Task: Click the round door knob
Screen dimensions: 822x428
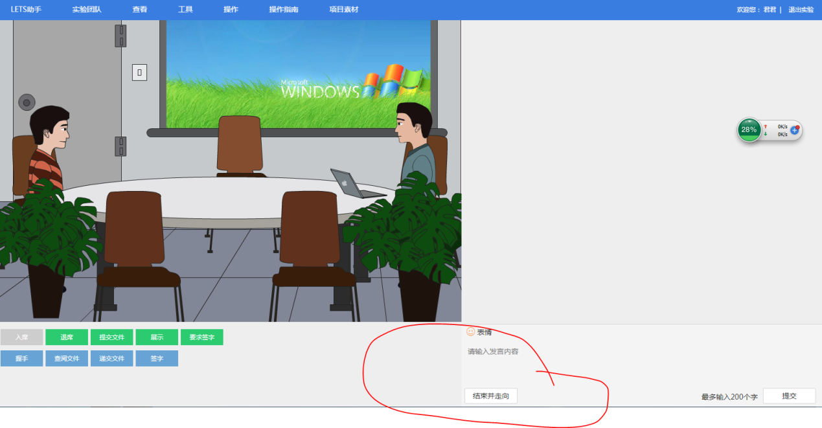Action: pos(27,102)
